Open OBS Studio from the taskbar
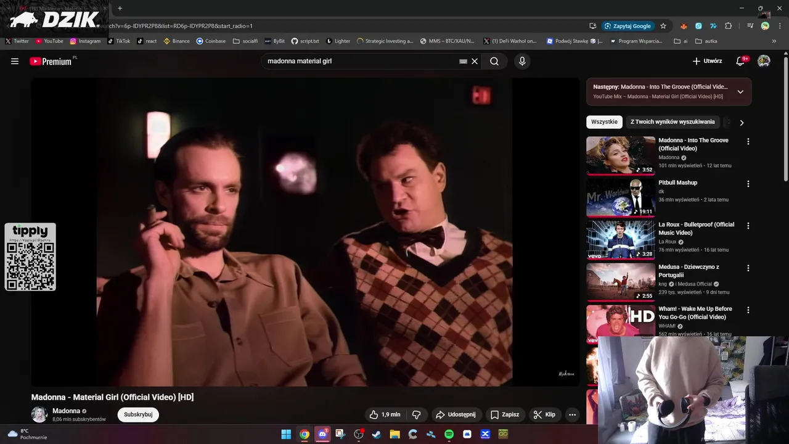This screenshot has width=789, height=444. click(359, 434)
